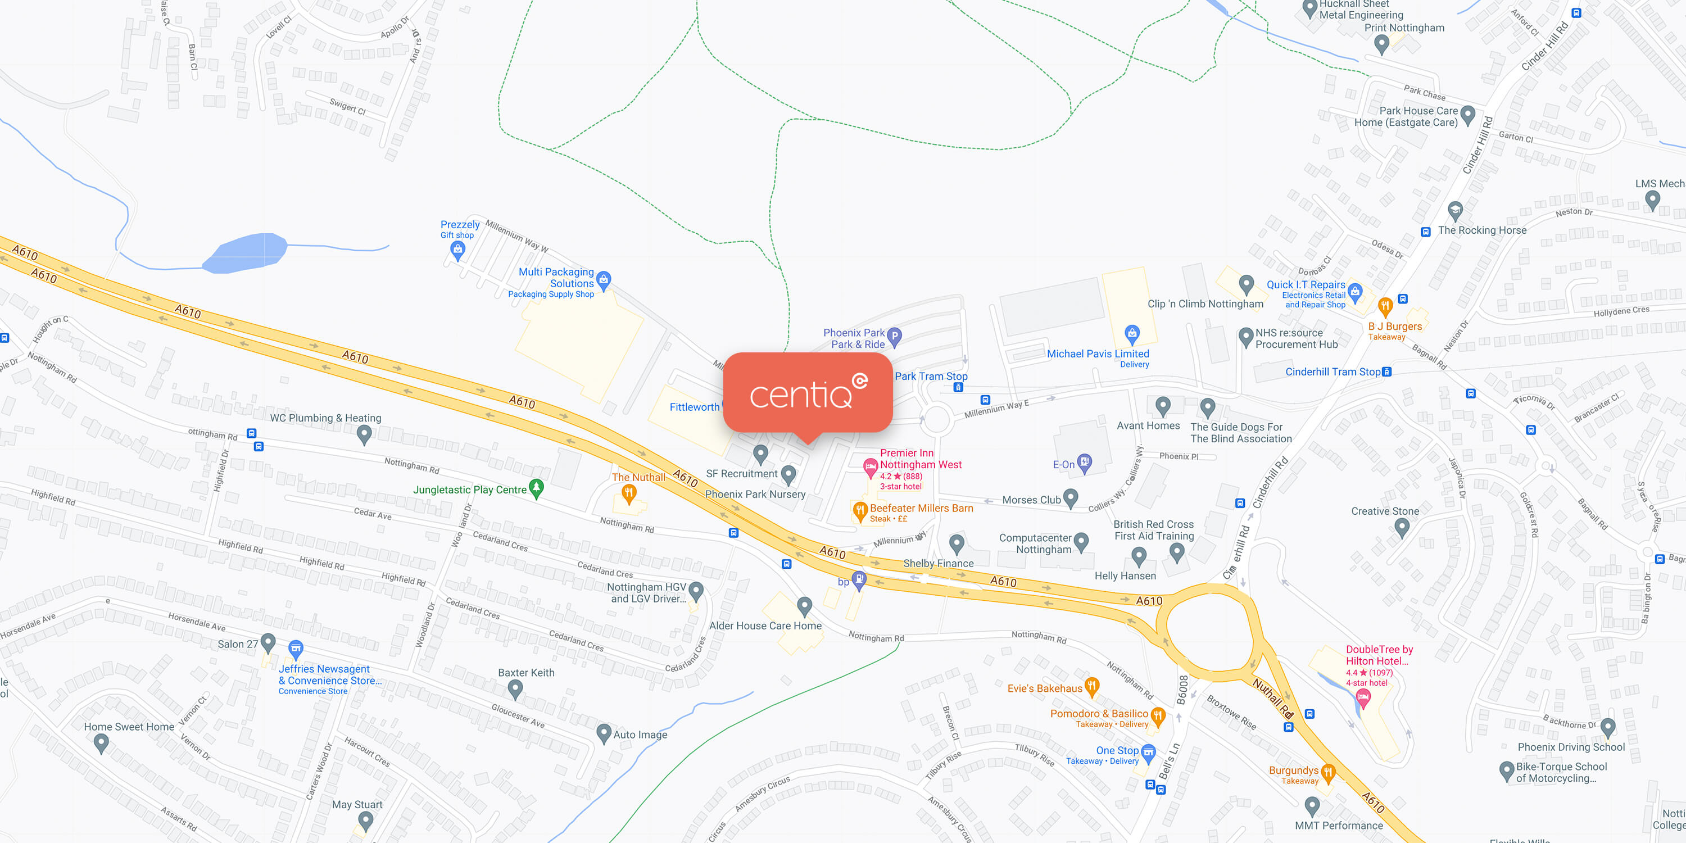Viewport: 1686px width, 843px height.
Task: Open the Pomodoro & Basilico takeaway link
Action: click(x=1099, y=713)
